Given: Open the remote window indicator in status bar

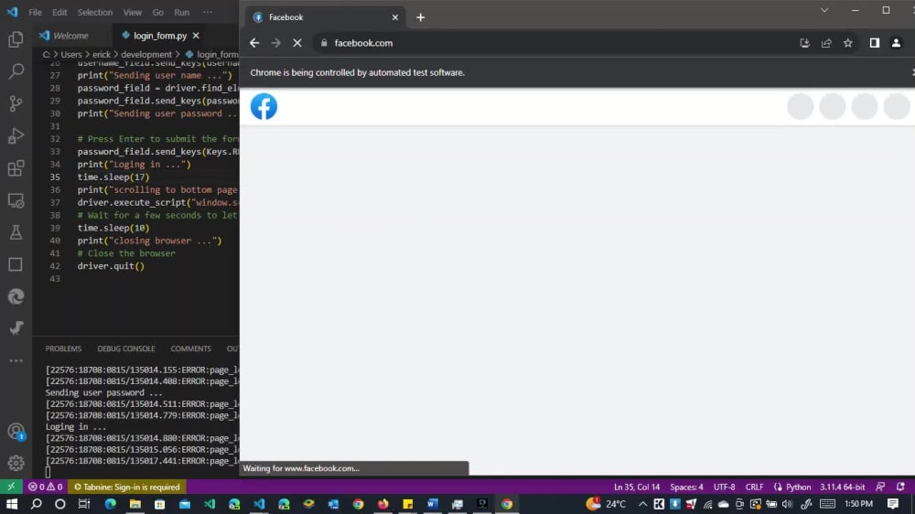Looking at the screenshot, I should [10, 487].
